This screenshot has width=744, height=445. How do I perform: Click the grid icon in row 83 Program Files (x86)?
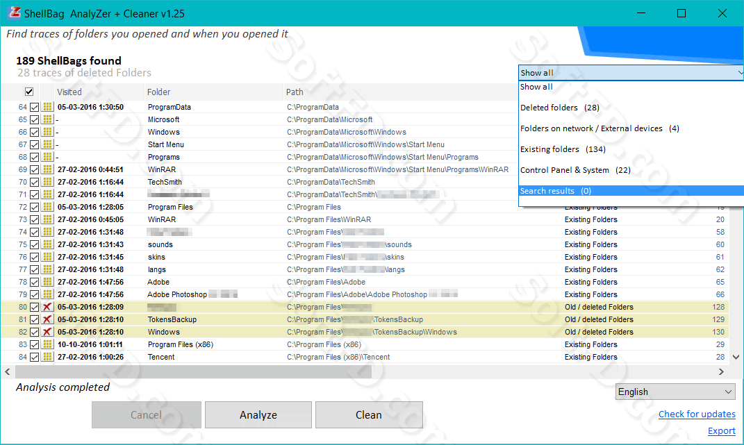[47, 344]
